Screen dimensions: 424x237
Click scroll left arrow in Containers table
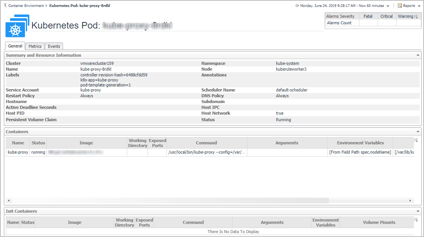[9, 201]
